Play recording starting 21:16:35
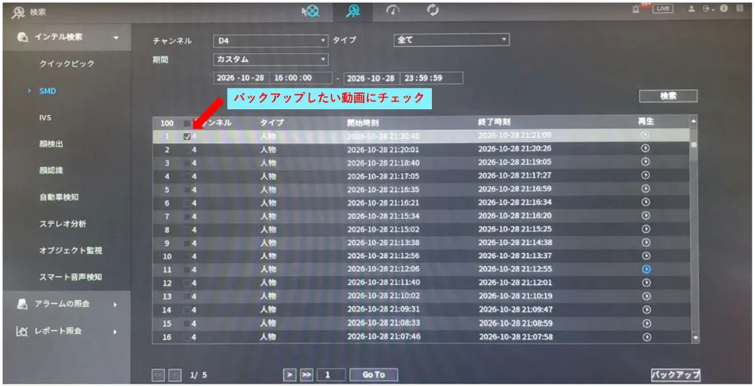 pyautogui.click(x=646, y=189)
